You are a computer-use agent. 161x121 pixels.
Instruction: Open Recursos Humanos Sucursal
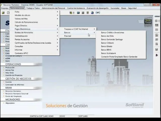click(x=17, y=94)
